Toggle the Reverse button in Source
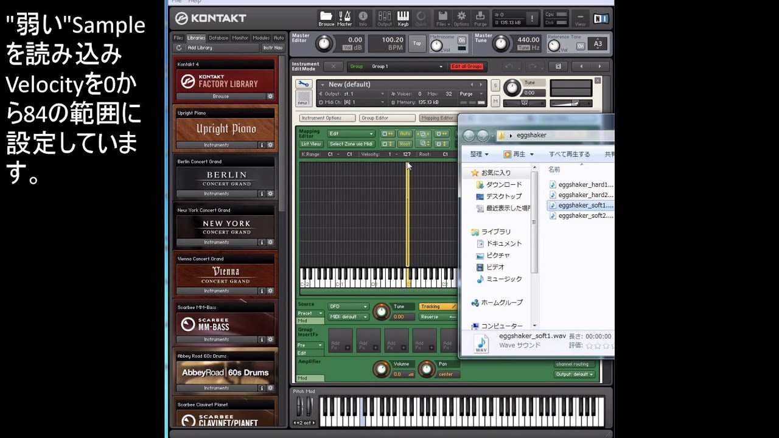 point(437,316)
